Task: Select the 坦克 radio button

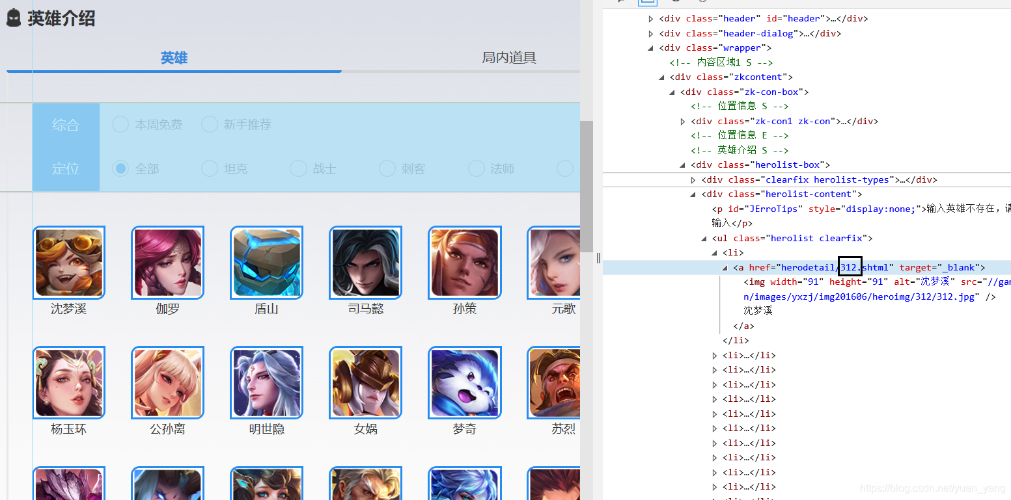Action: 209,168
